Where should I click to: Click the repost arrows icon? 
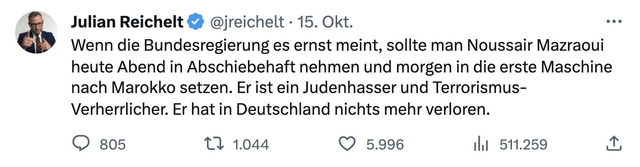pyautogui.click(x=214, y=144)
